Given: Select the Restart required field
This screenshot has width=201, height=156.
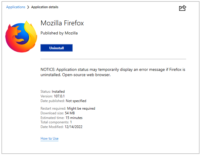Looking at the screenshot, I should pyautogui.click(x=68, y=108).
